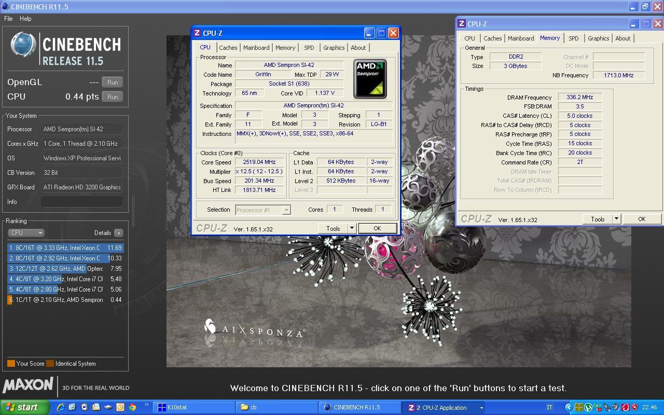Select ranking entry 4C/8T @ 2.80 GHz
Viewport: 664px width, 415px height.
[x=65, y=289]
